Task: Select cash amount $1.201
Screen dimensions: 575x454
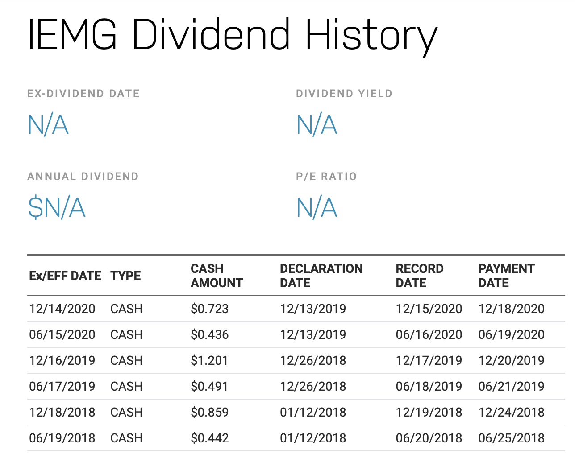Action: point(209,360)
